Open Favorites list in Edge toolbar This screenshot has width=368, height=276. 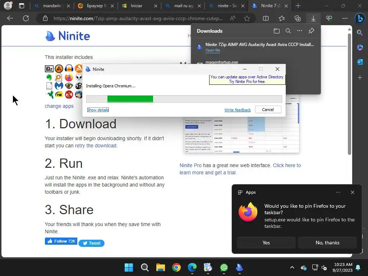(x=282, y=18)
